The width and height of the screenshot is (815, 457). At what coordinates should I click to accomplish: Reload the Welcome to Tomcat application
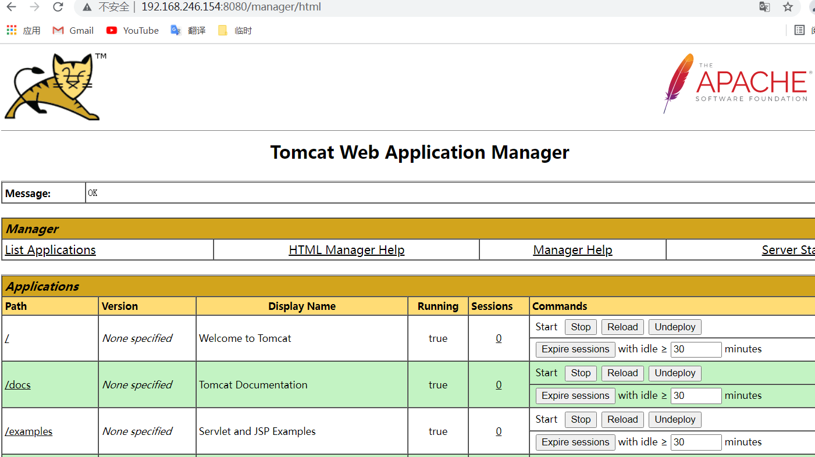[622, 327]
